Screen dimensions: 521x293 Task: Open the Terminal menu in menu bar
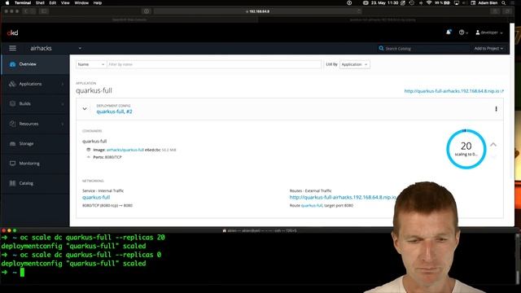pyautogui.click(x=23, y=2)
